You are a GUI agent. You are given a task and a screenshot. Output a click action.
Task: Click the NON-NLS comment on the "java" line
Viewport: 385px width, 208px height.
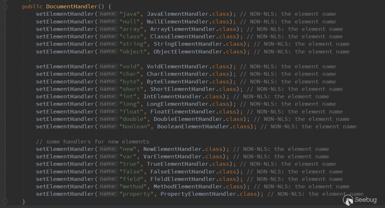[288, 14]
